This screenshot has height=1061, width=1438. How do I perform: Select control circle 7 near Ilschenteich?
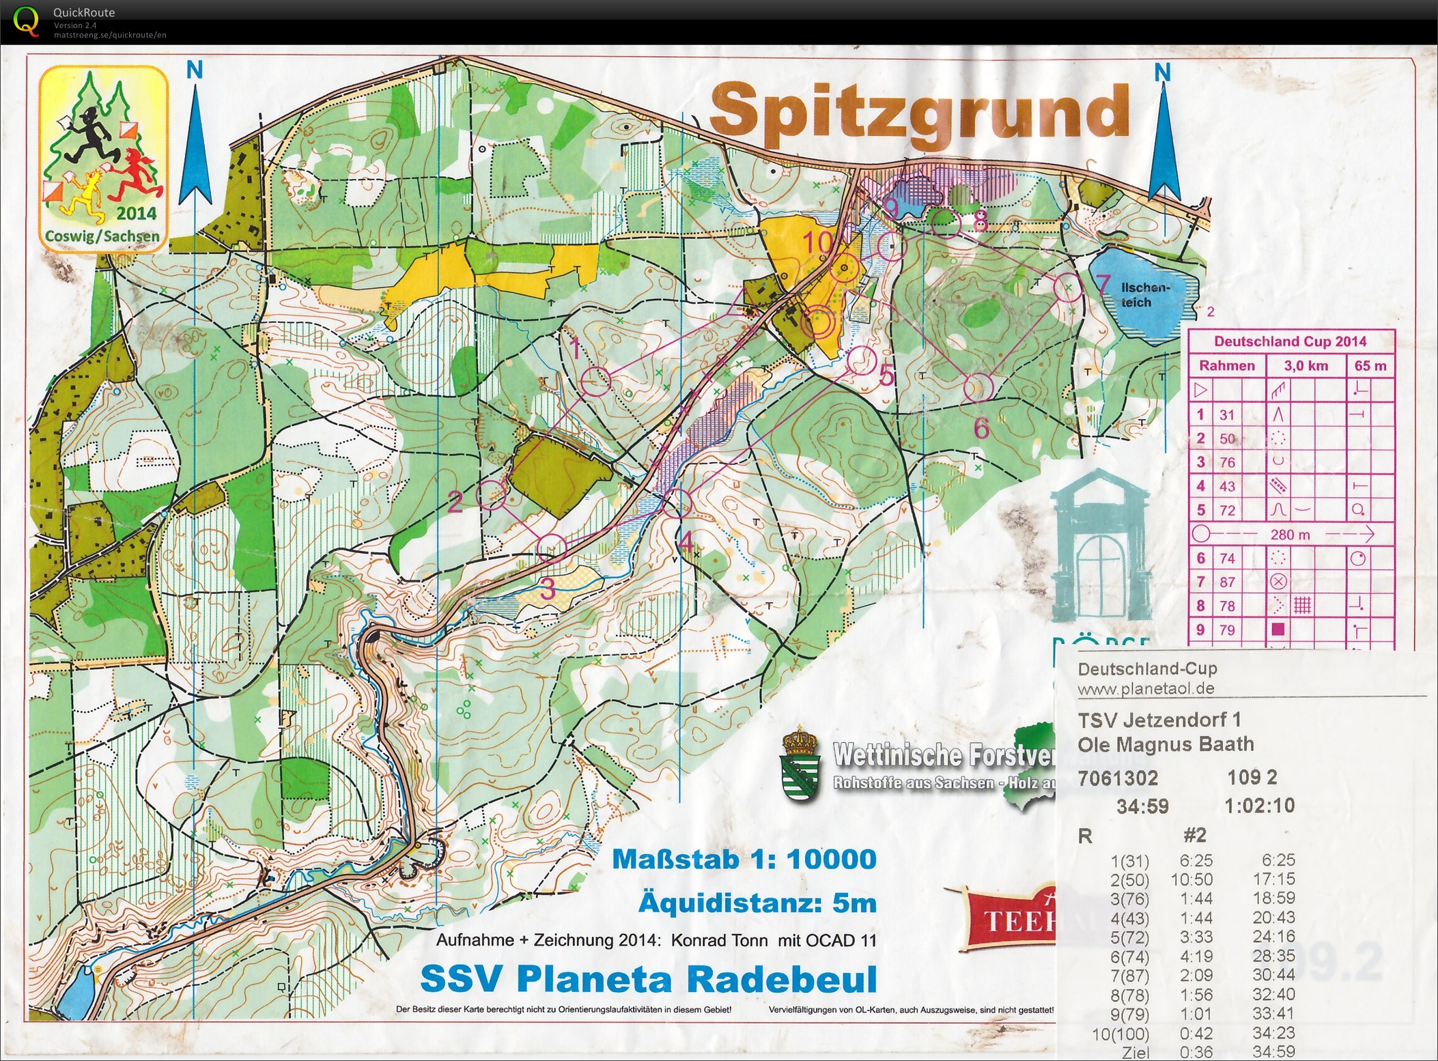(1068, 287)
